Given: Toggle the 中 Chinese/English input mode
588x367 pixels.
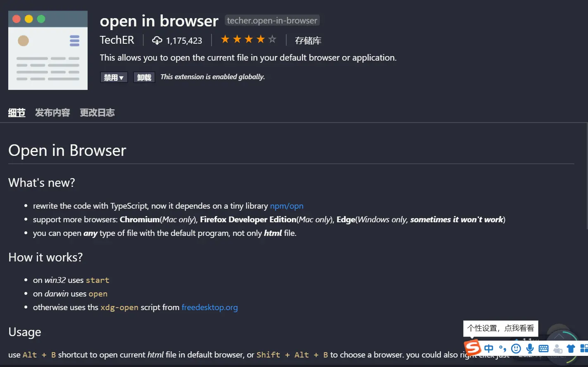Looking at the screenshot, I should (x=489, y=348).
